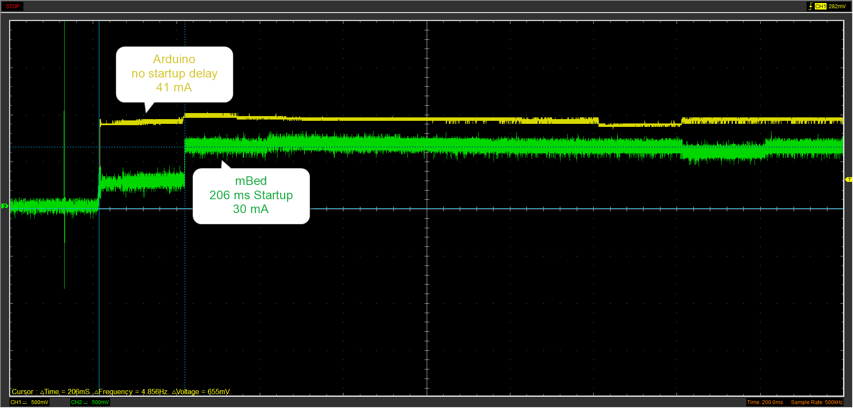The image size is (853, 408).
Task: Click the Frequency = 4.856Hz readout
Action: pos(131,392)
